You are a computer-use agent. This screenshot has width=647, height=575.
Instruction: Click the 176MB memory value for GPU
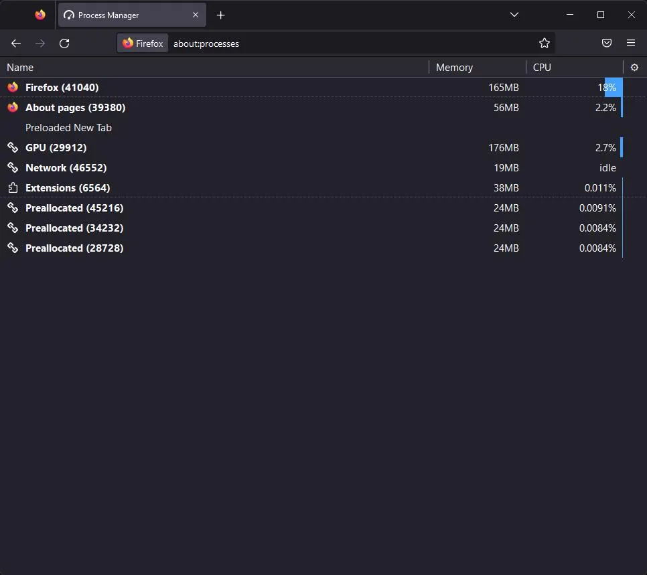[x=504, y=148]
